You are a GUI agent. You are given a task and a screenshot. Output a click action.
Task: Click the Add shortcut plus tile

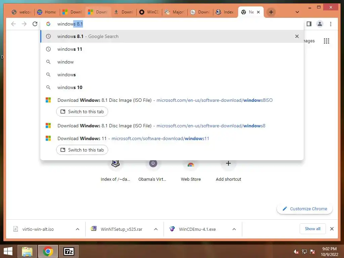[228, 171]
